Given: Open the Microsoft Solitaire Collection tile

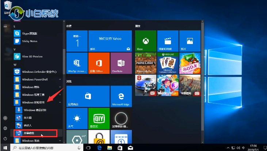Looking at the screenshot, I should tap(168, 63).
